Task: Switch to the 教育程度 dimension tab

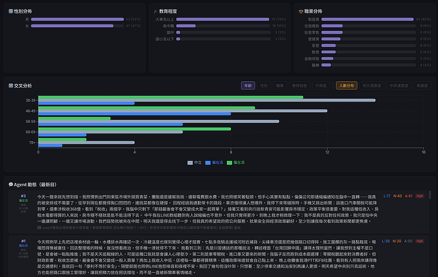Action: (x=299, y=86)
